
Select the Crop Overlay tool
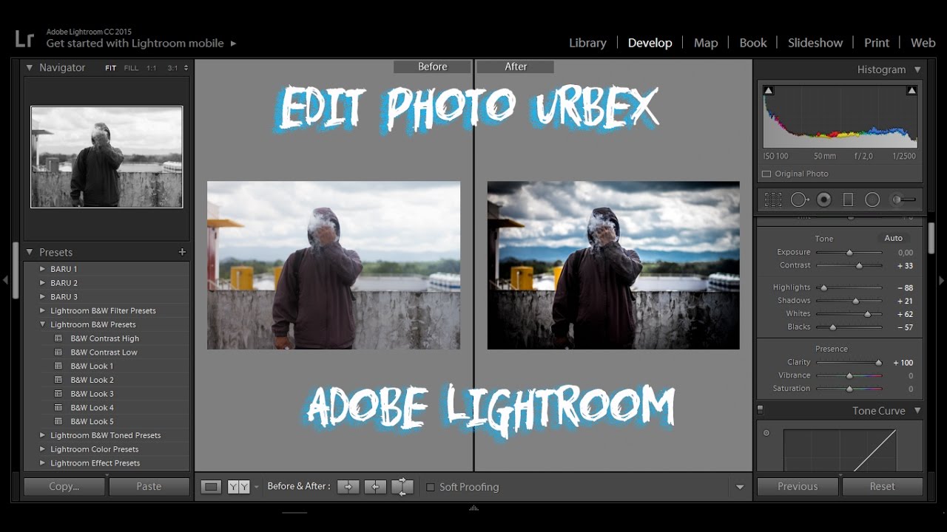click(x=773, y=199)
